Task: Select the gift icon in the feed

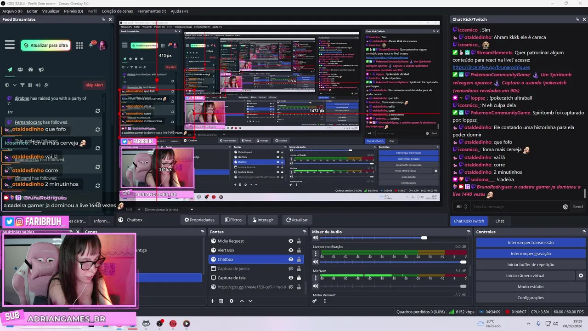Action: tap(30, 70)
